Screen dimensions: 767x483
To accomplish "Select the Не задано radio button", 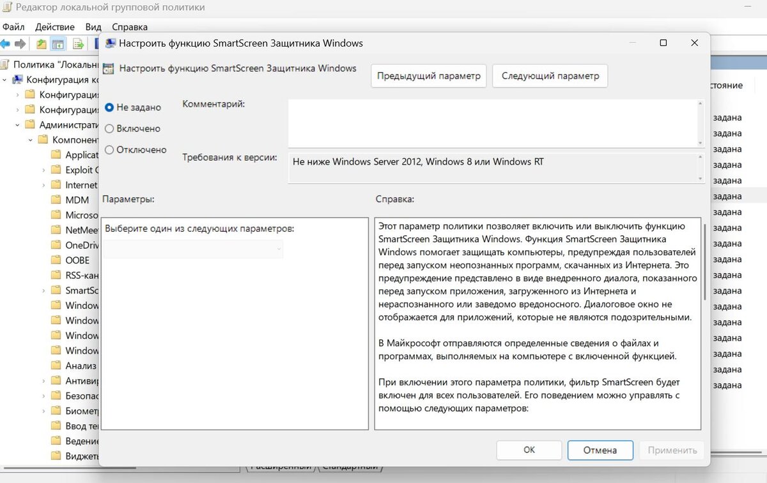I will tap(109, 107).
